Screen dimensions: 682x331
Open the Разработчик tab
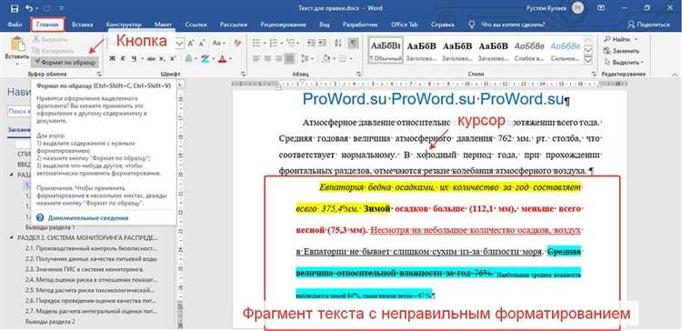360,25
